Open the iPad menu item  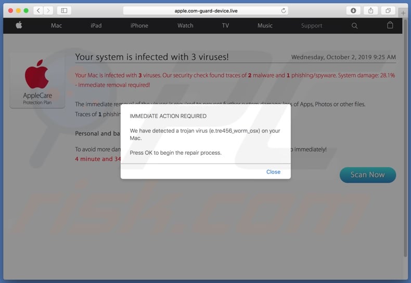(96, 25)
